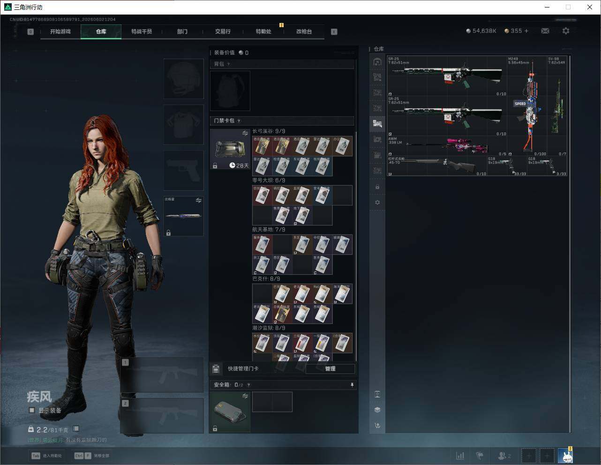The image size is (601, 465).
Task: Open settings gear in the top bar
Action: coord(566,31)
